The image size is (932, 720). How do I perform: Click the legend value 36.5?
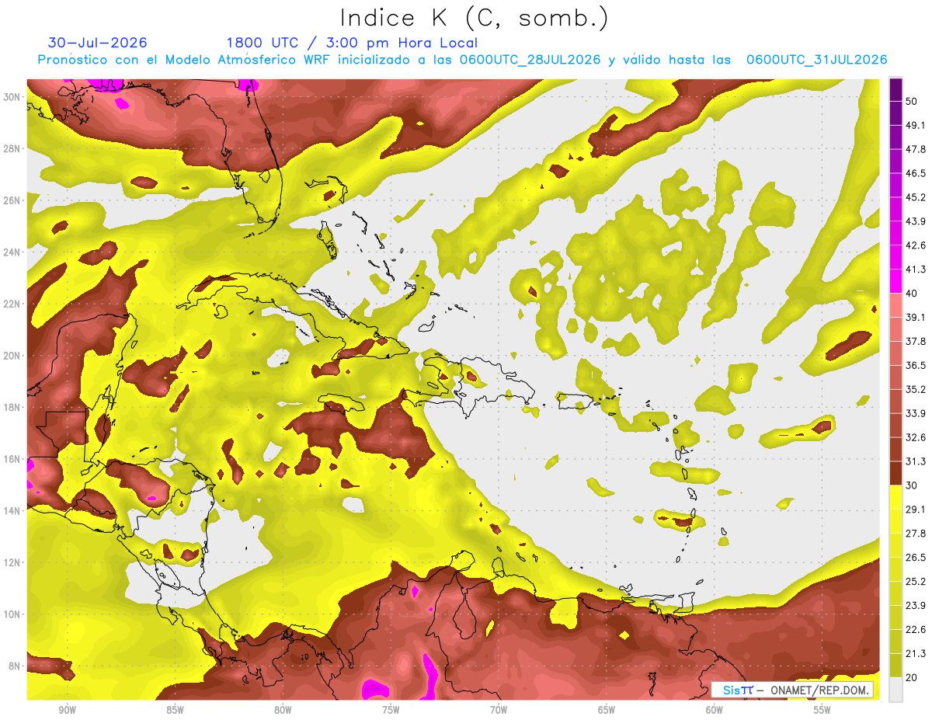point(916,365)
